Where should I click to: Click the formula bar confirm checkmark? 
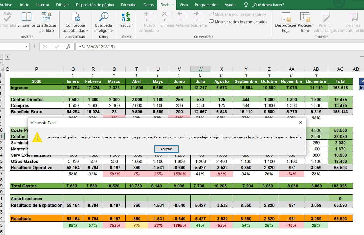click(57, 47)
